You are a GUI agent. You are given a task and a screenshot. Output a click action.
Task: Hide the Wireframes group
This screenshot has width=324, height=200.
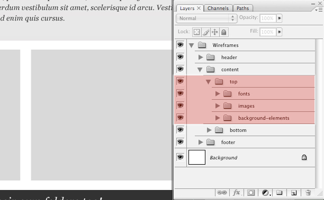click(x=180, y=45)
